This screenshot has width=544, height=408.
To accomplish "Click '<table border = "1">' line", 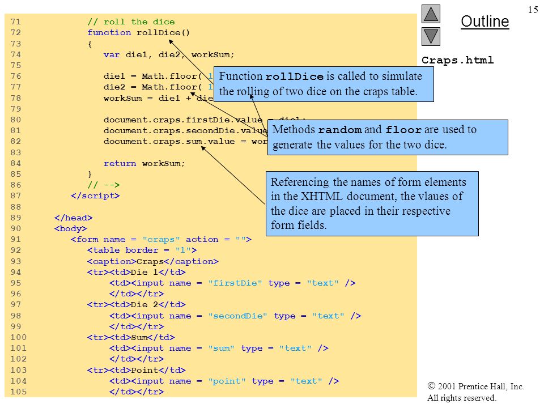I will (x=142, y=250).
